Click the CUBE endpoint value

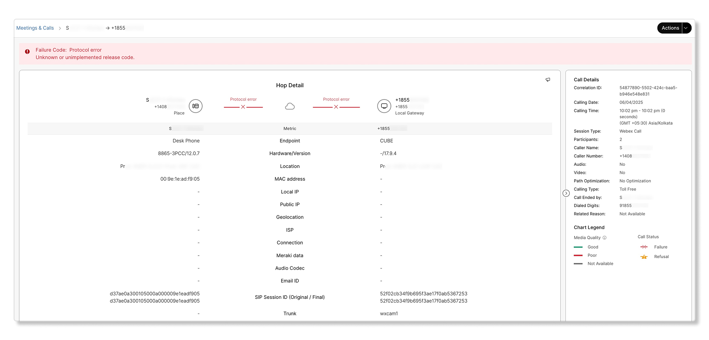(386, 141)
